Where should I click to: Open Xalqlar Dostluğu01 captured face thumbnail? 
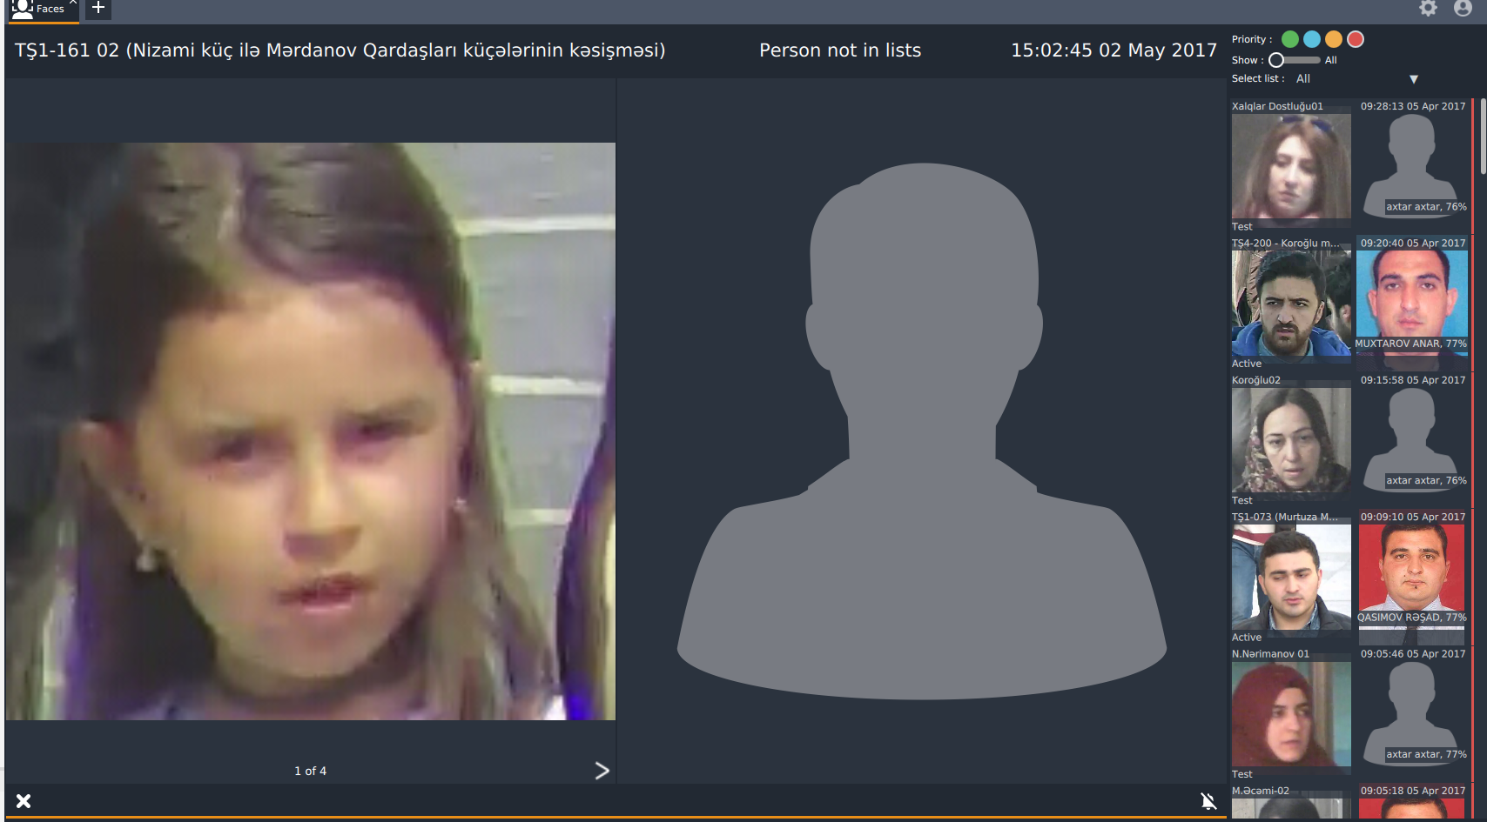[x=1291, y=166]
